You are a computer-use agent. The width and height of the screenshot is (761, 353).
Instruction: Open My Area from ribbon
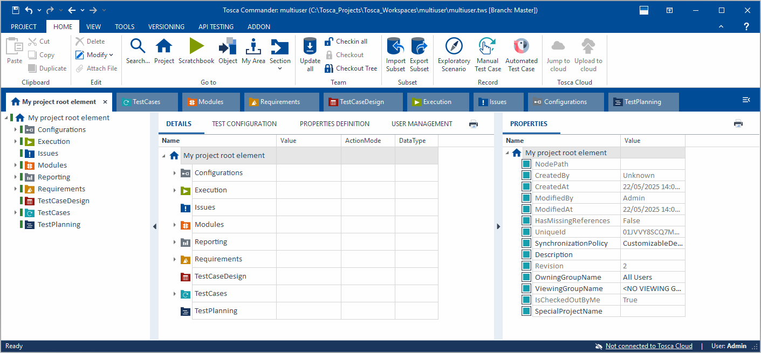click(x=253, y=47)
